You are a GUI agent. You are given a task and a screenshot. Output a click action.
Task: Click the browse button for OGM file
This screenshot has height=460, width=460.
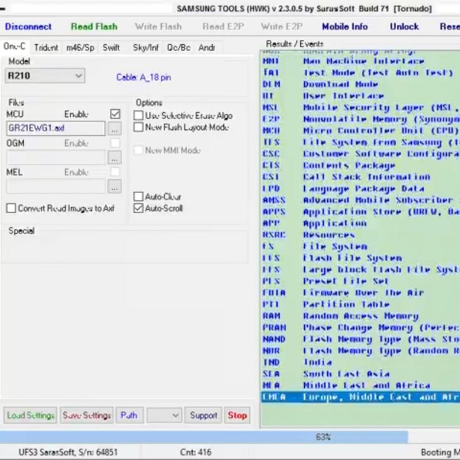pyautogui.click(x=114, y=157)
